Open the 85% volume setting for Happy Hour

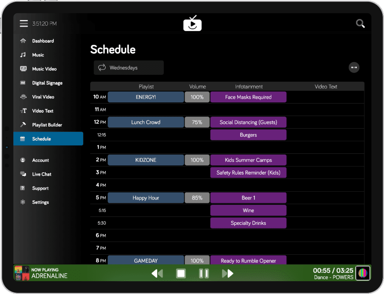197,198
